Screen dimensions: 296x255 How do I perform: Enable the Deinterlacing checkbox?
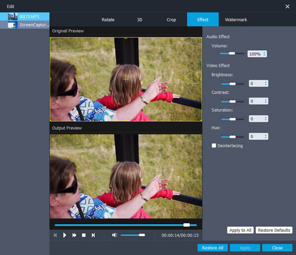pyautogui.click(x=214, y=146)
